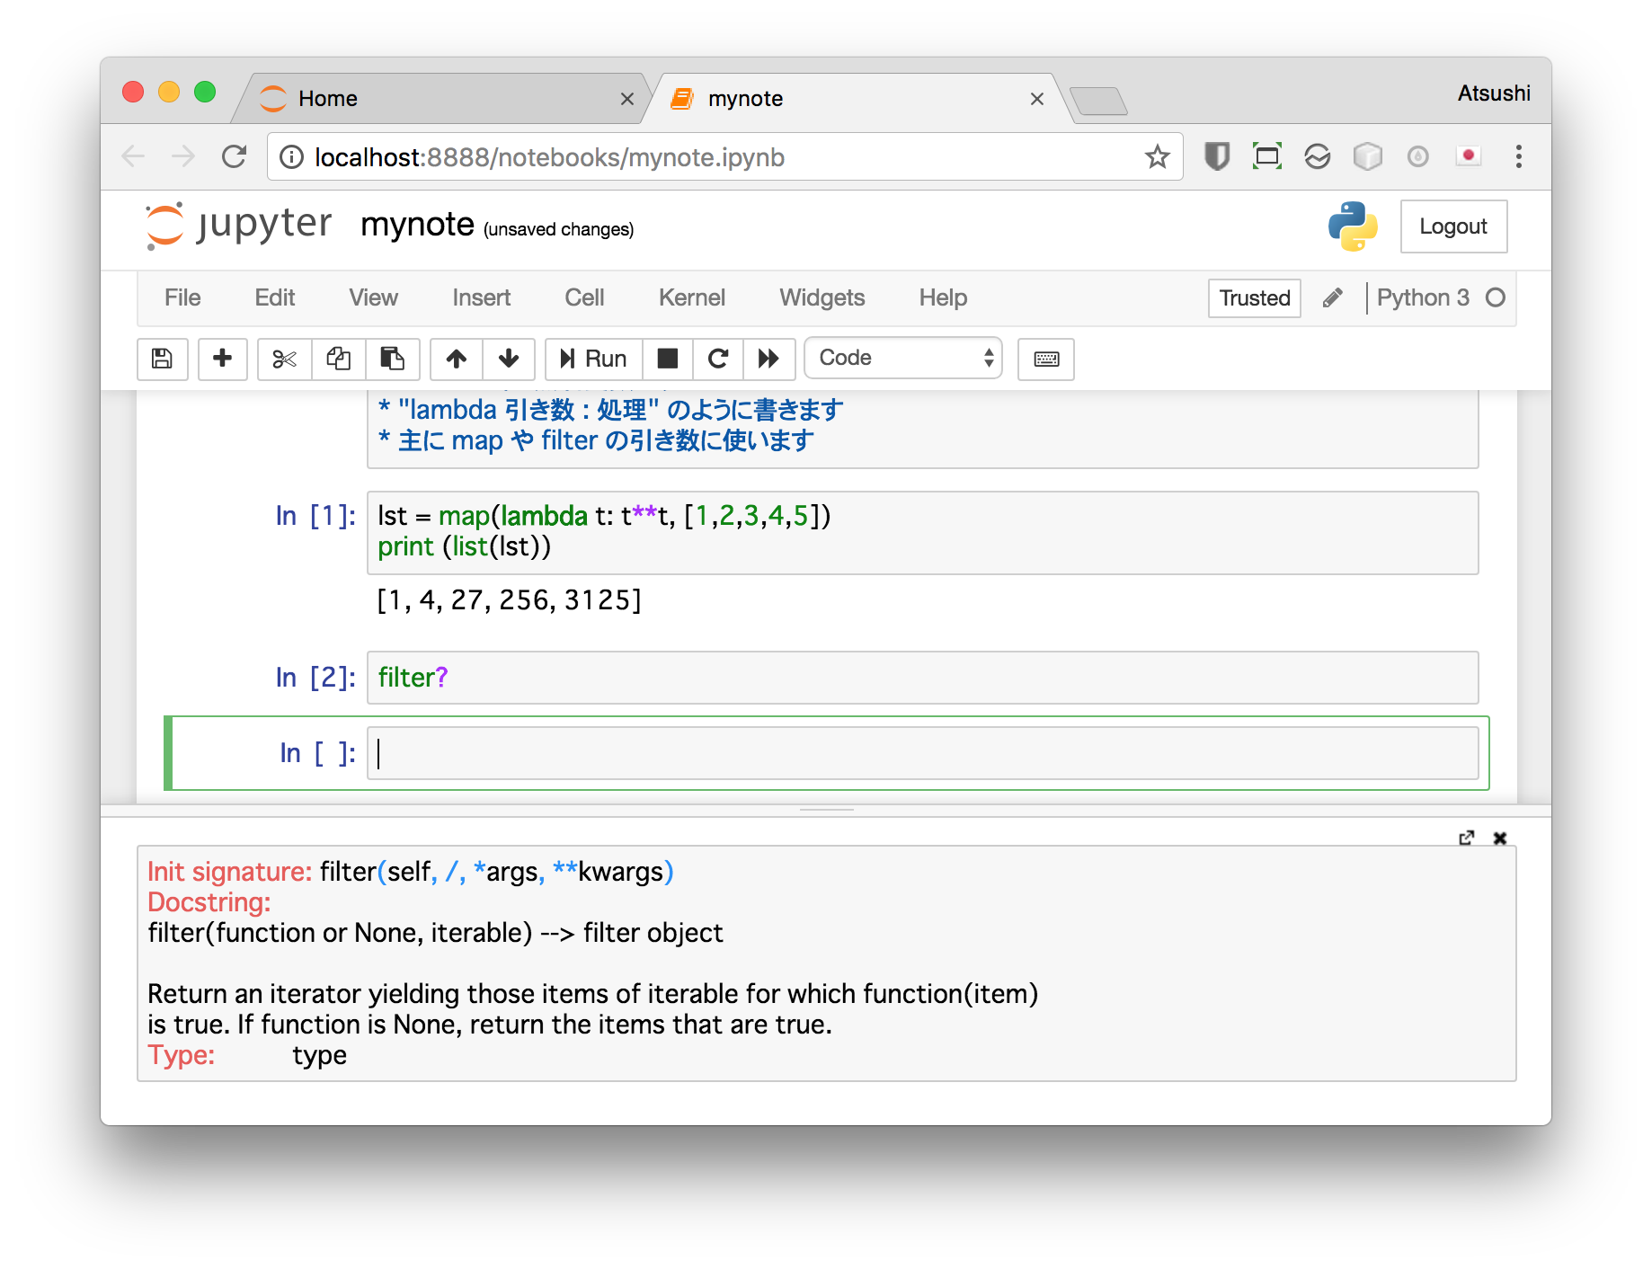Move selected cell down arrow
Viewport: 1652px width, 1269px height.
(509, 359)
